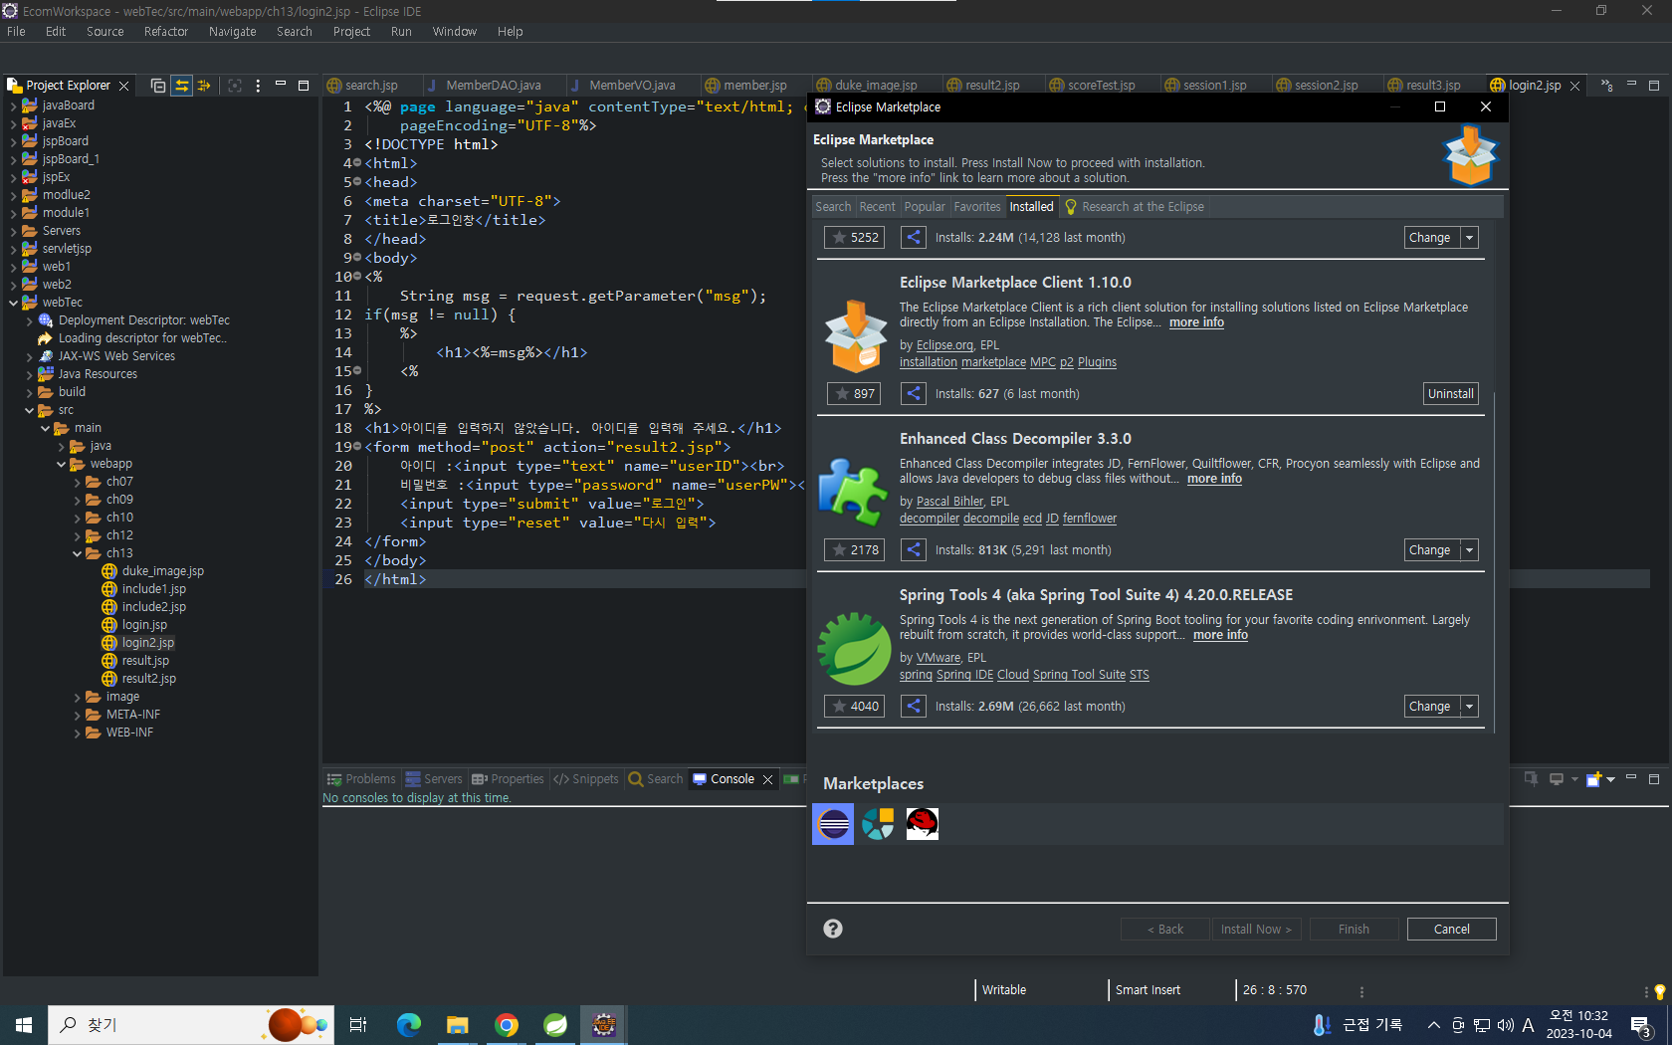Screen dimensions: 1672x1045
Task: Open new console view icon
Action: click(1592, 779)
